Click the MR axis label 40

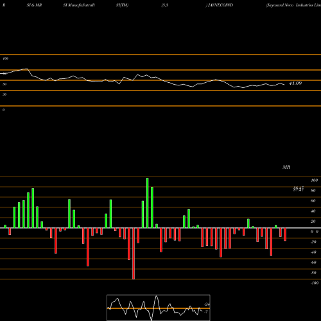(313, 211)
